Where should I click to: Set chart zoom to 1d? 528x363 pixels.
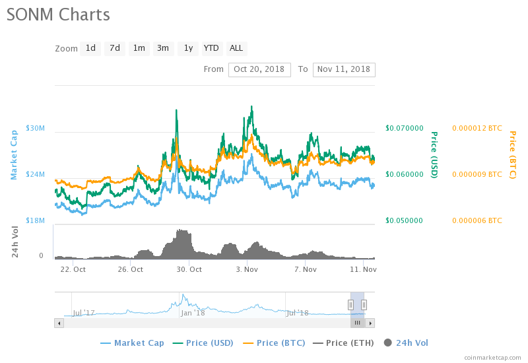click(x=90, y=48)
